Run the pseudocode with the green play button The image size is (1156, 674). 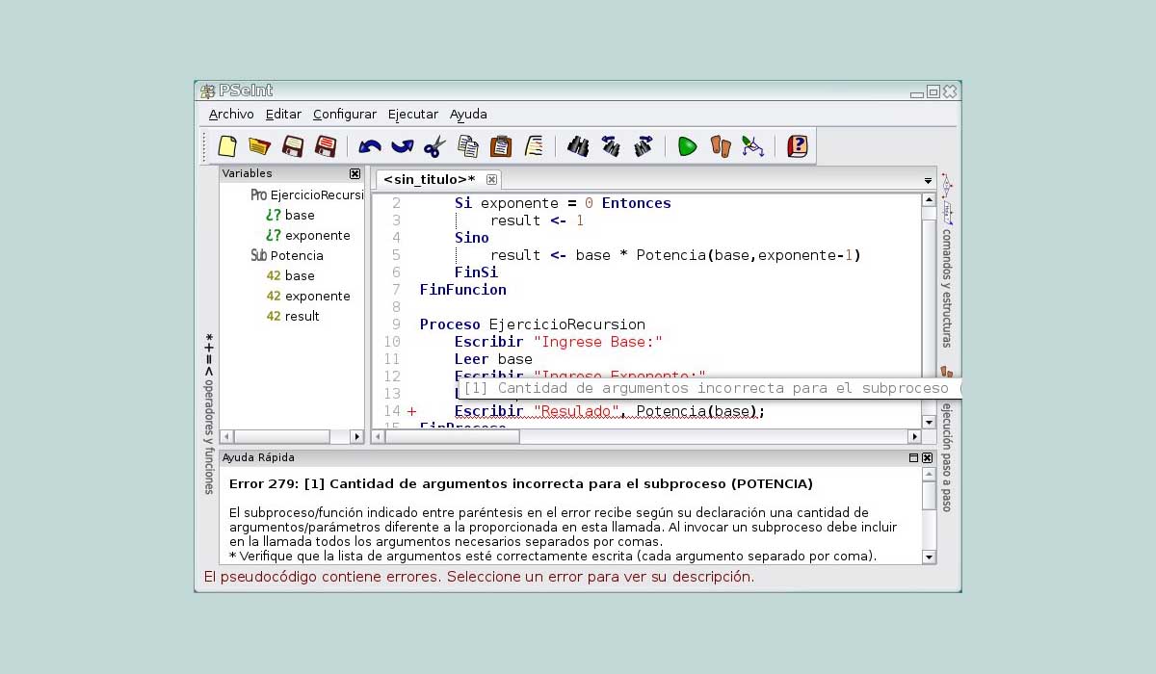click(x=687, y=145)
